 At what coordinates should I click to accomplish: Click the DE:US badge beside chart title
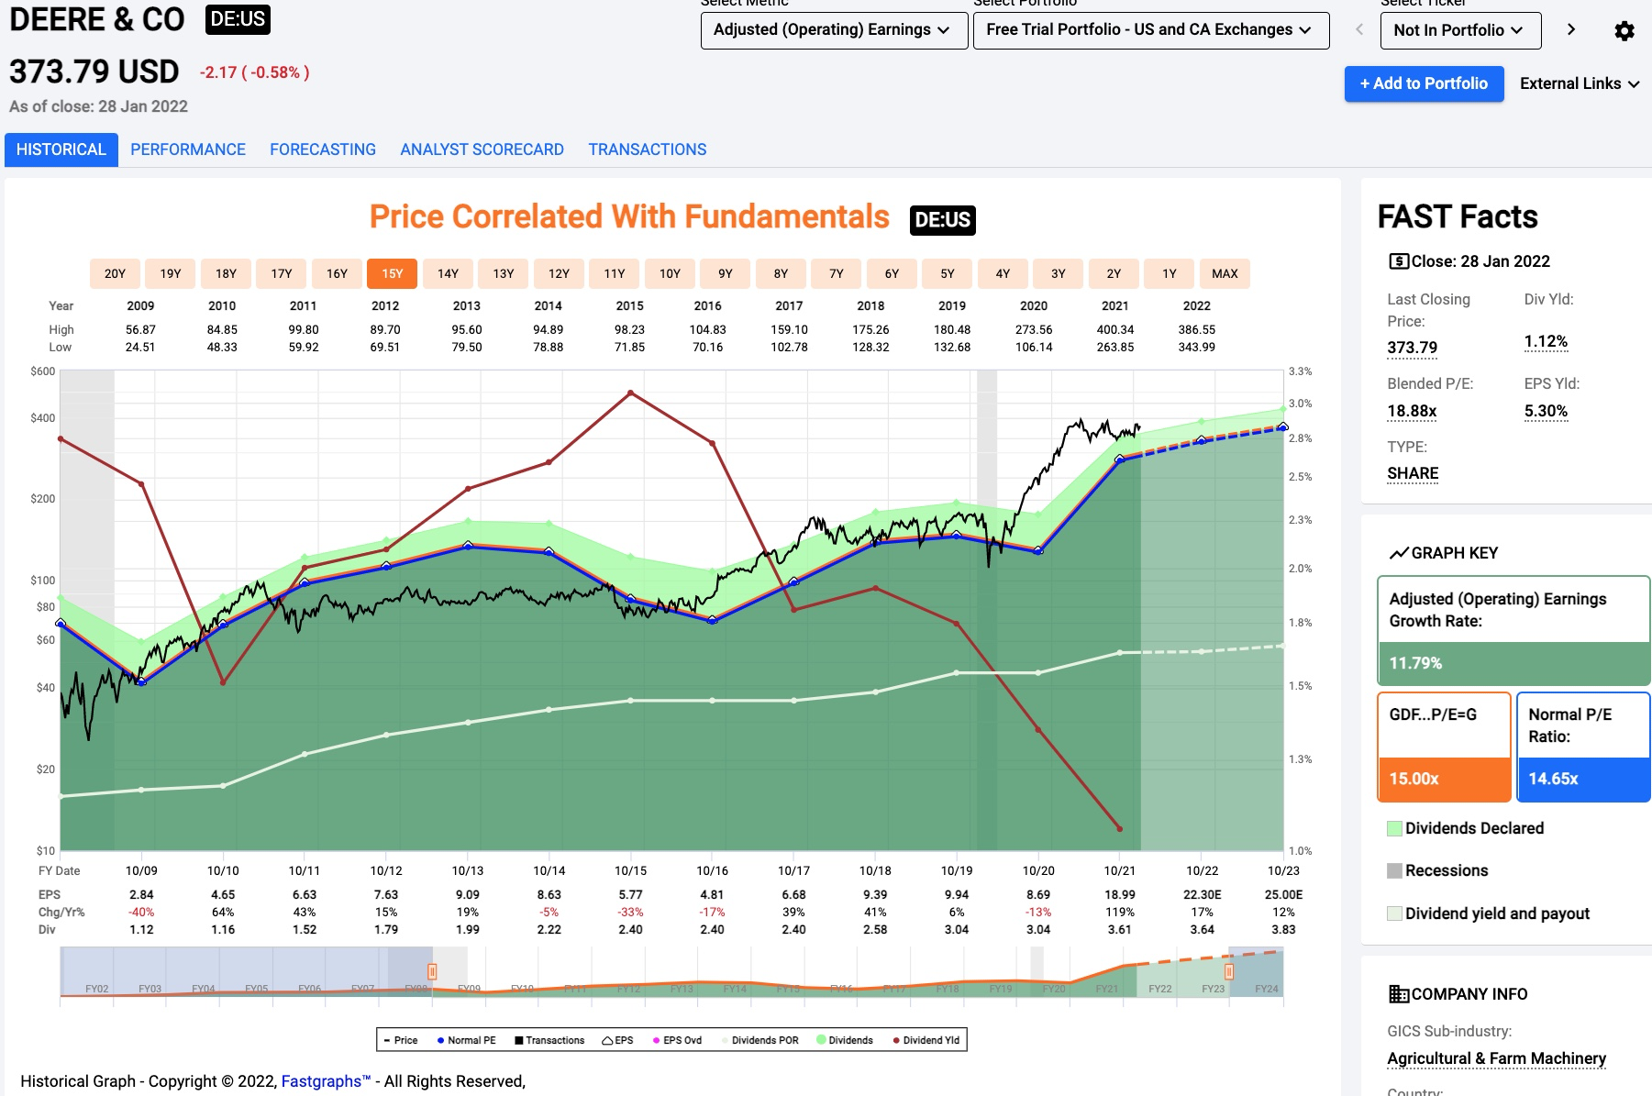(x=942, y=220)
